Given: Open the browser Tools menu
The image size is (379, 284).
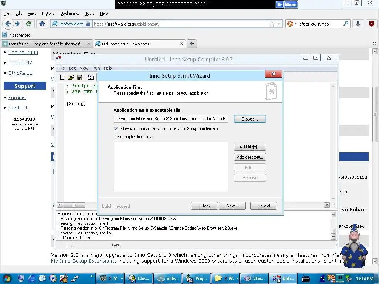Looking at the screenshot, I should pos(90,13).
